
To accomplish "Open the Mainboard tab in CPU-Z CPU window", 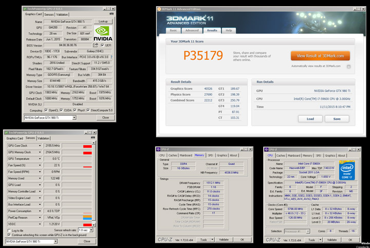I will click(294, 156).
